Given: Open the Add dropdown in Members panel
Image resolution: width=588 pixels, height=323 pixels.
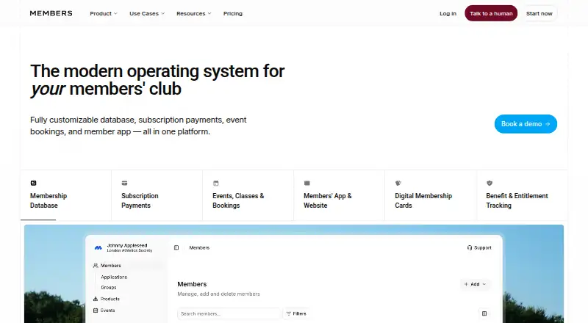Looking at the screenshot, I should pos(475,284).
